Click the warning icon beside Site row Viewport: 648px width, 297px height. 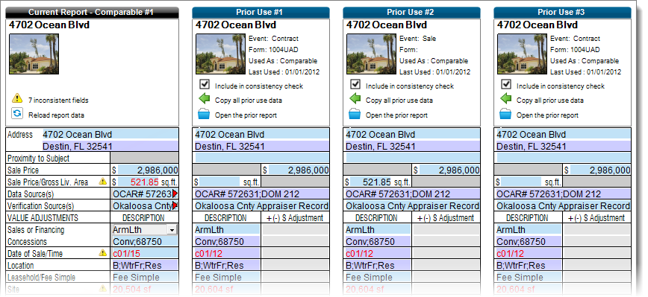[102, 289]
